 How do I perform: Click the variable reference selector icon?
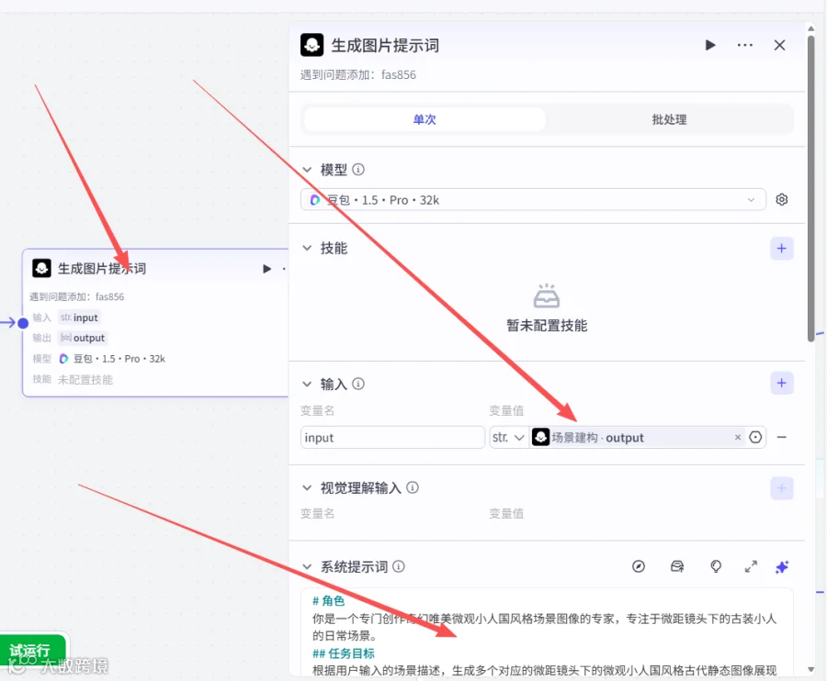(755, 437)
